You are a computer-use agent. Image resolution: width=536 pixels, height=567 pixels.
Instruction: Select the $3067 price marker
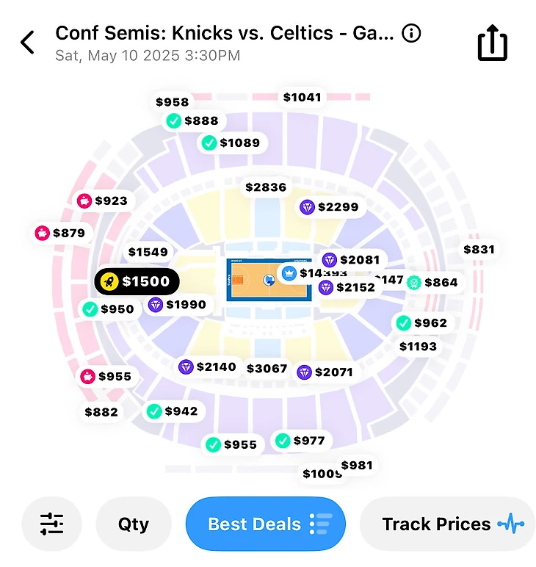tap(267, 368)
